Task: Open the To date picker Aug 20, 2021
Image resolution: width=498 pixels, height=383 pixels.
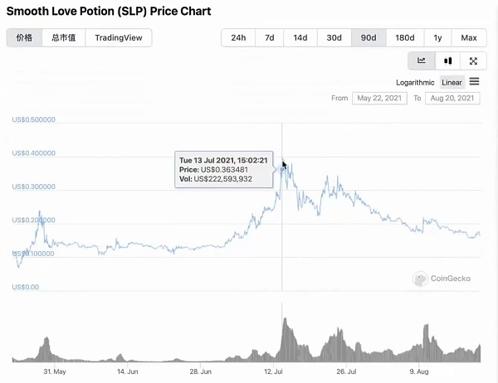Action: pyautogui.click(x=452, y=98)
